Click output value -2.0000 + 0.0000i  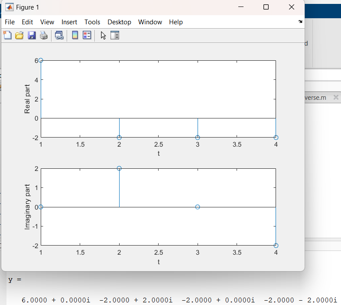(218, 300)
